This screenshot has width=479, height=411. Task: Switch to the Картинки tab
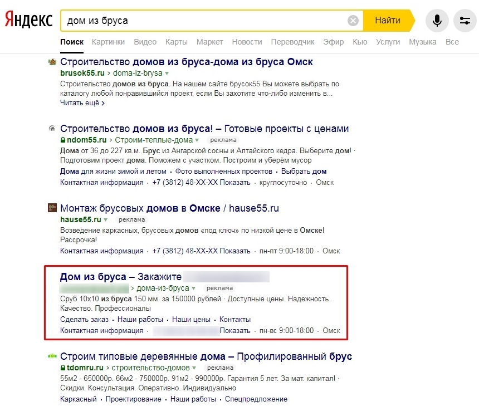pyautogui.click(x=109, y=42)
